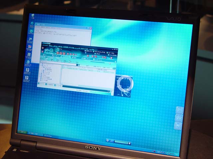Click the horizontal scrollbar under the track list
This screenshot has width=213, height=159.
pos(87,86)
